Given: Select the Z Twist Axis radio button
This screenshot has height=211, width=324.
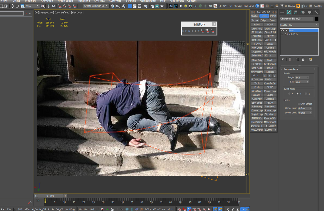Looking at the screenshot, I should (306, 94).
